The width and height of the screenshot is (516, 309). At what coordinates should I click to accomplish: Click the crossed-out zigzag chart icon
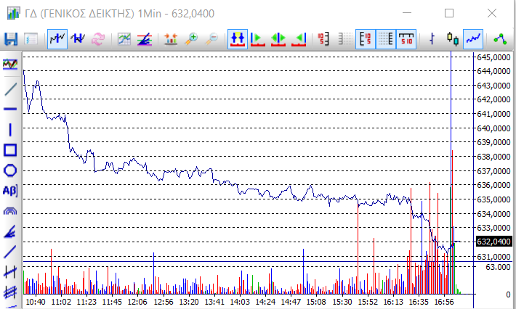78,39
